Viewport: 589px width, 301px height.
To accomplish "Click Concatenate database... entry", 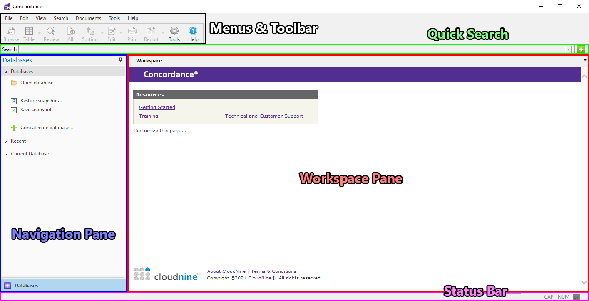I will tap(47, 128).
